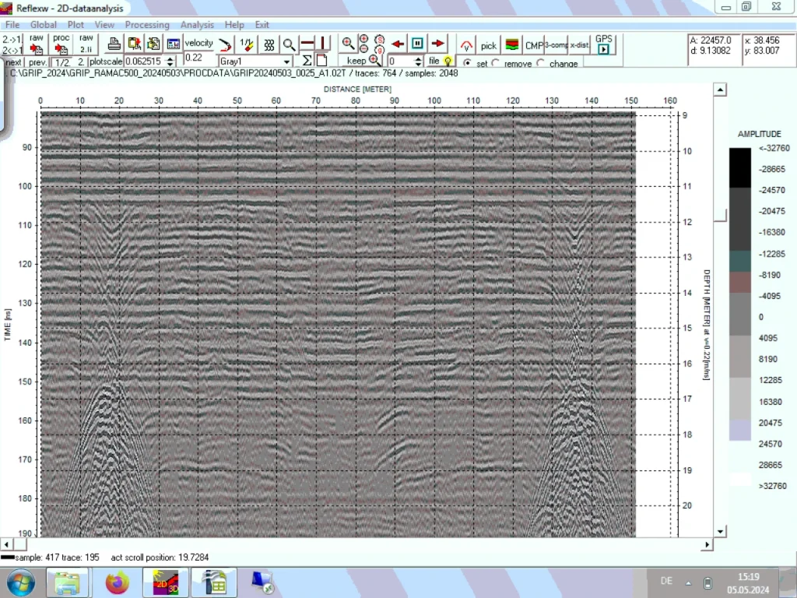Click the vertical scrollbar down arrow
This screenshot has width=797, height=598.
[720, 531]
